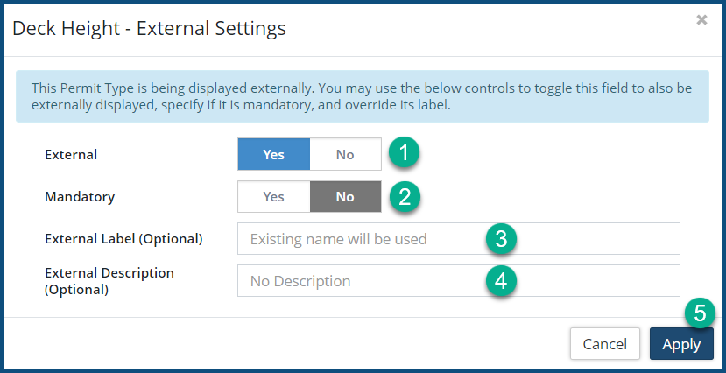Set External toggle to No
Viewport: 726px width, 373px height.
[345, 154]
